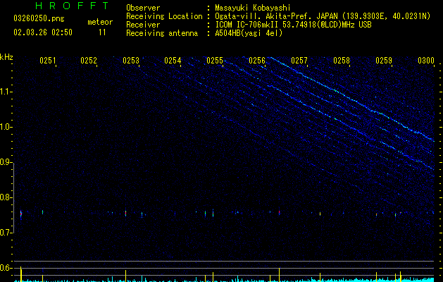
Task: Click the Observer label
Action: [143, 8]
